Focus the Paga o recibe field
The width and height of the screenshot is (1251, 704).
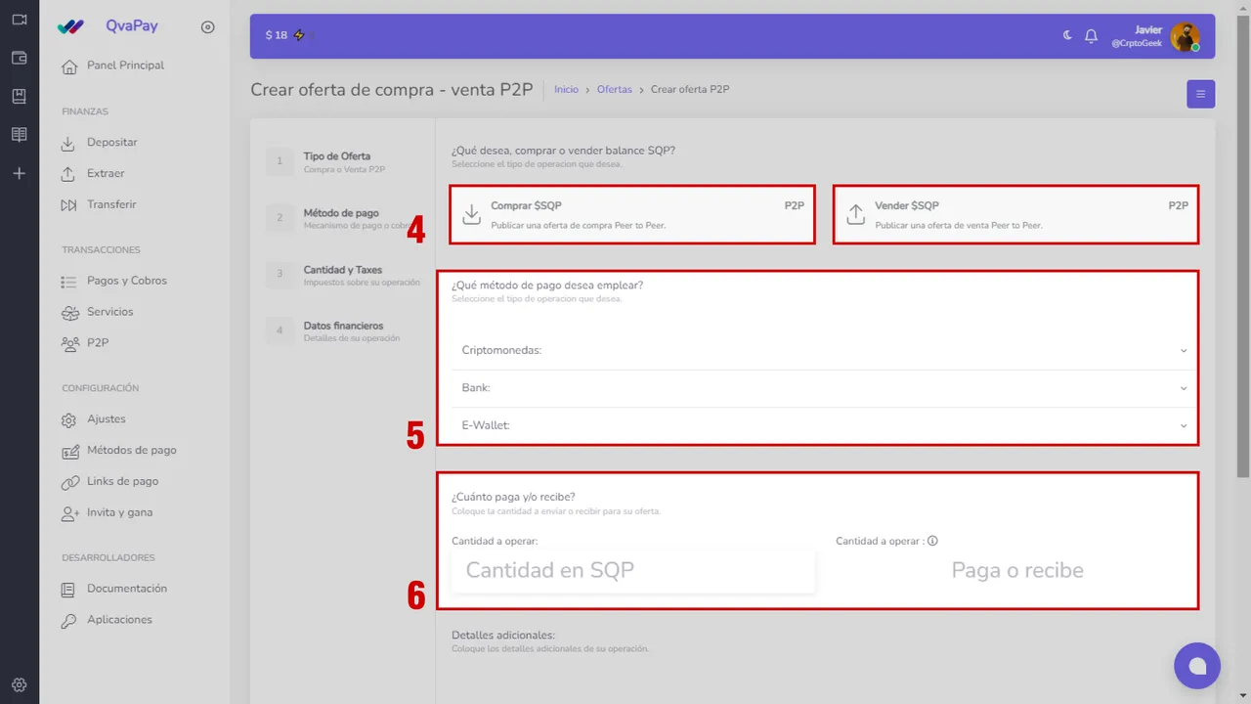[x=1016, y=571]
